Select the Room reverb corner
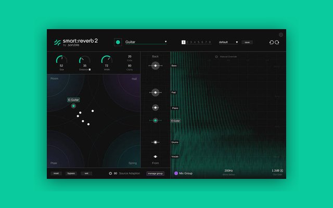Screen dimensions: 333x208 (54, 79)
